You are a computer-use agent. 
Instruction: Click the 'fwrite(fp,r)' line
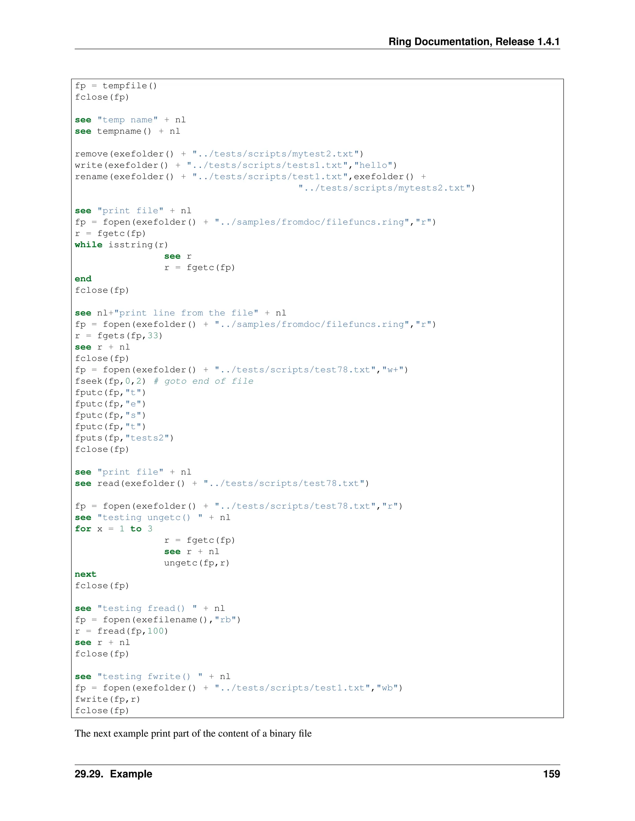pyautogui.click(x=107, y=699)
